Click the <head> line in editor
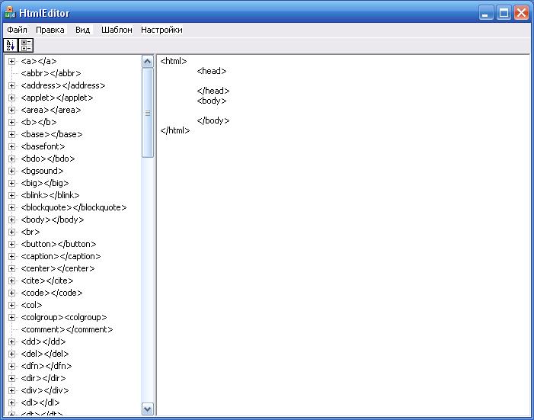Screen dimensions: 534x420 [212, 71]
